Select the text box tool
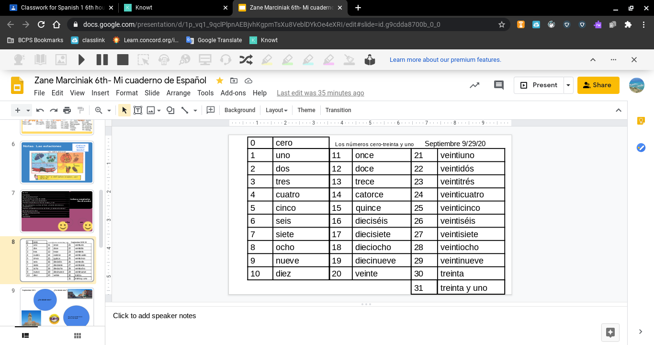The image size is (654, 345). 138,110
